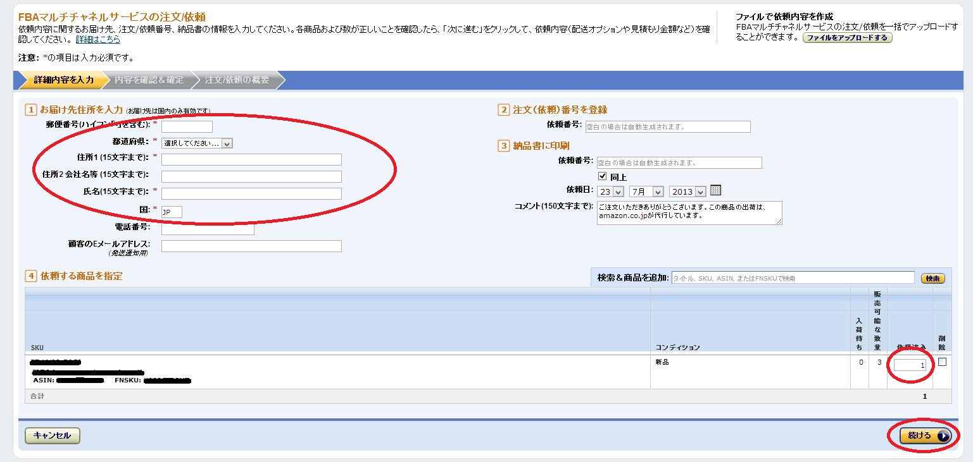Open the calendar date picker icon
The image size is (973, 462).
click(716, 190)
